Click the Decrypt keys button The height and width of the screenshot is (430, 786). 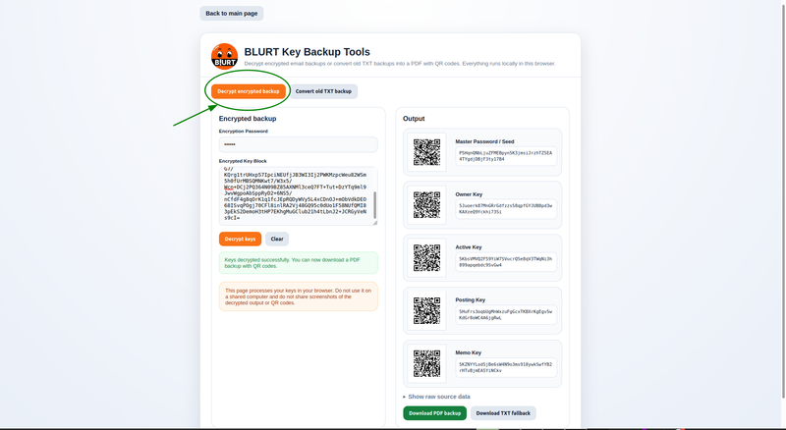240,240
